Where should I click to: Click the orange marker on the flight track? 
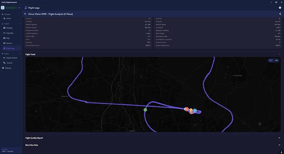click(x=191, y=110)
